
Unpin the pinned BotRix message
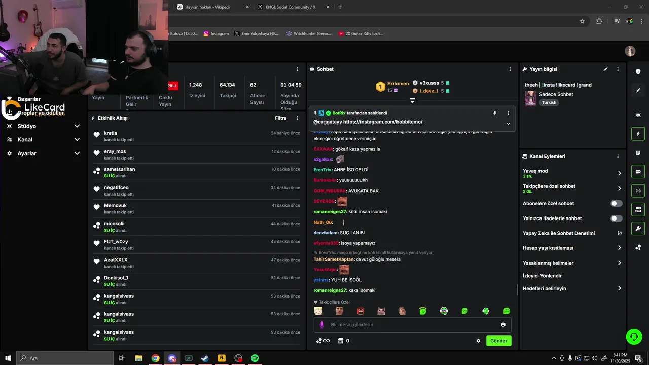pyautogui.click(x=495, y=113)
